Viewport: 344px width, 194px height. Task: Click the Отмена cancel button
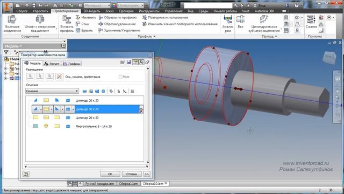[131, 174]
